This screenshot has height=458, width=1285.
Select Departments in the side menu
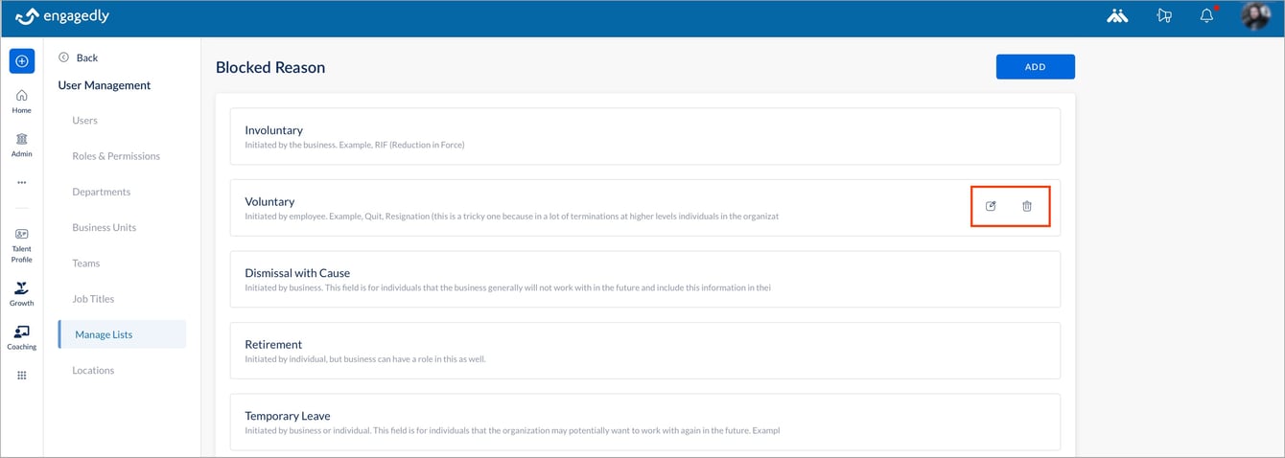pos(101,192)
